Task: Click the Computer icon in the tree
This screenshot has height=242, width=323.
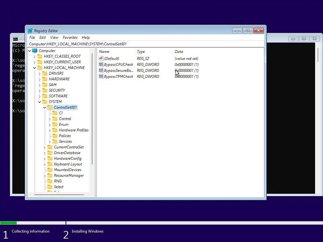Action: (x=35, y=51)
